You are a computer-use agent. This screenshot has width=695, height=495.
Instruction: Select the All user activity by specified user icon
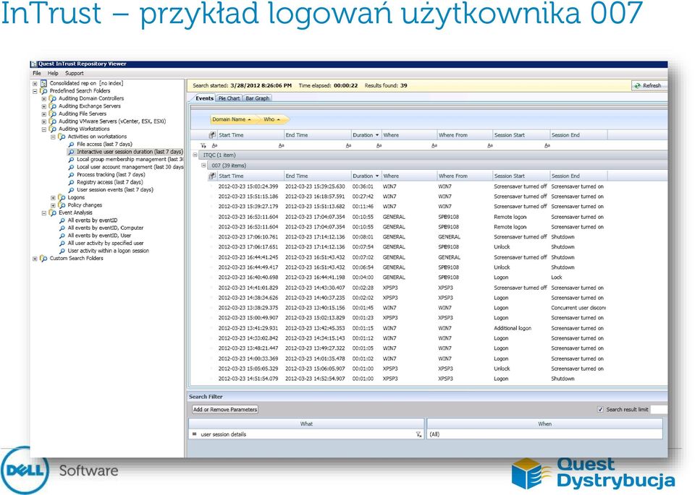click(62, 244)
